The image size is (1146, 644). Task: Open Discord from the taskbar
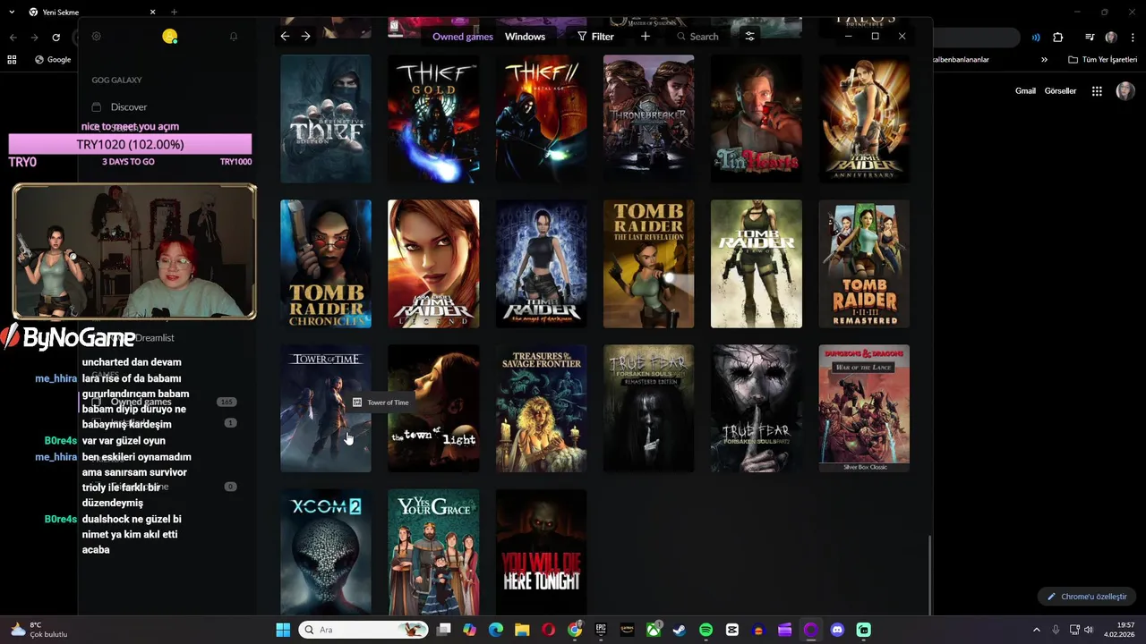pyautogui.click(x=837, y=630)
